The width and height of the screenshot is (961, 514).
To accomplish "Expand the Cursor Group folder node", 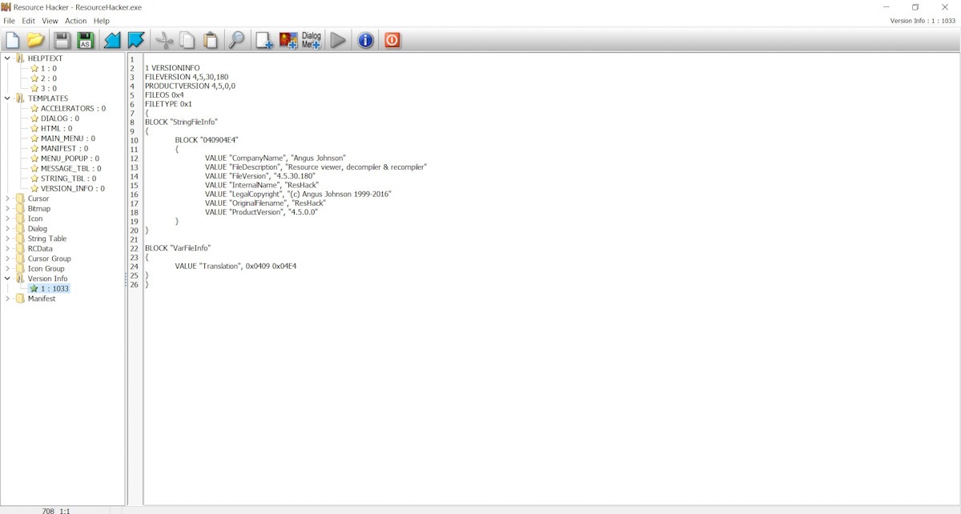I will coord(7,259).
